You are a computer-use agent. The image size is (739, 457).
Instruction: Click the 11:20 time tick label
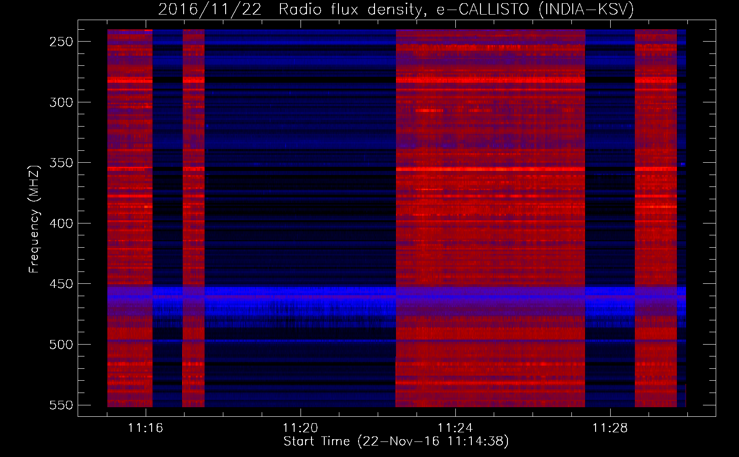click(x=301, y=428)
